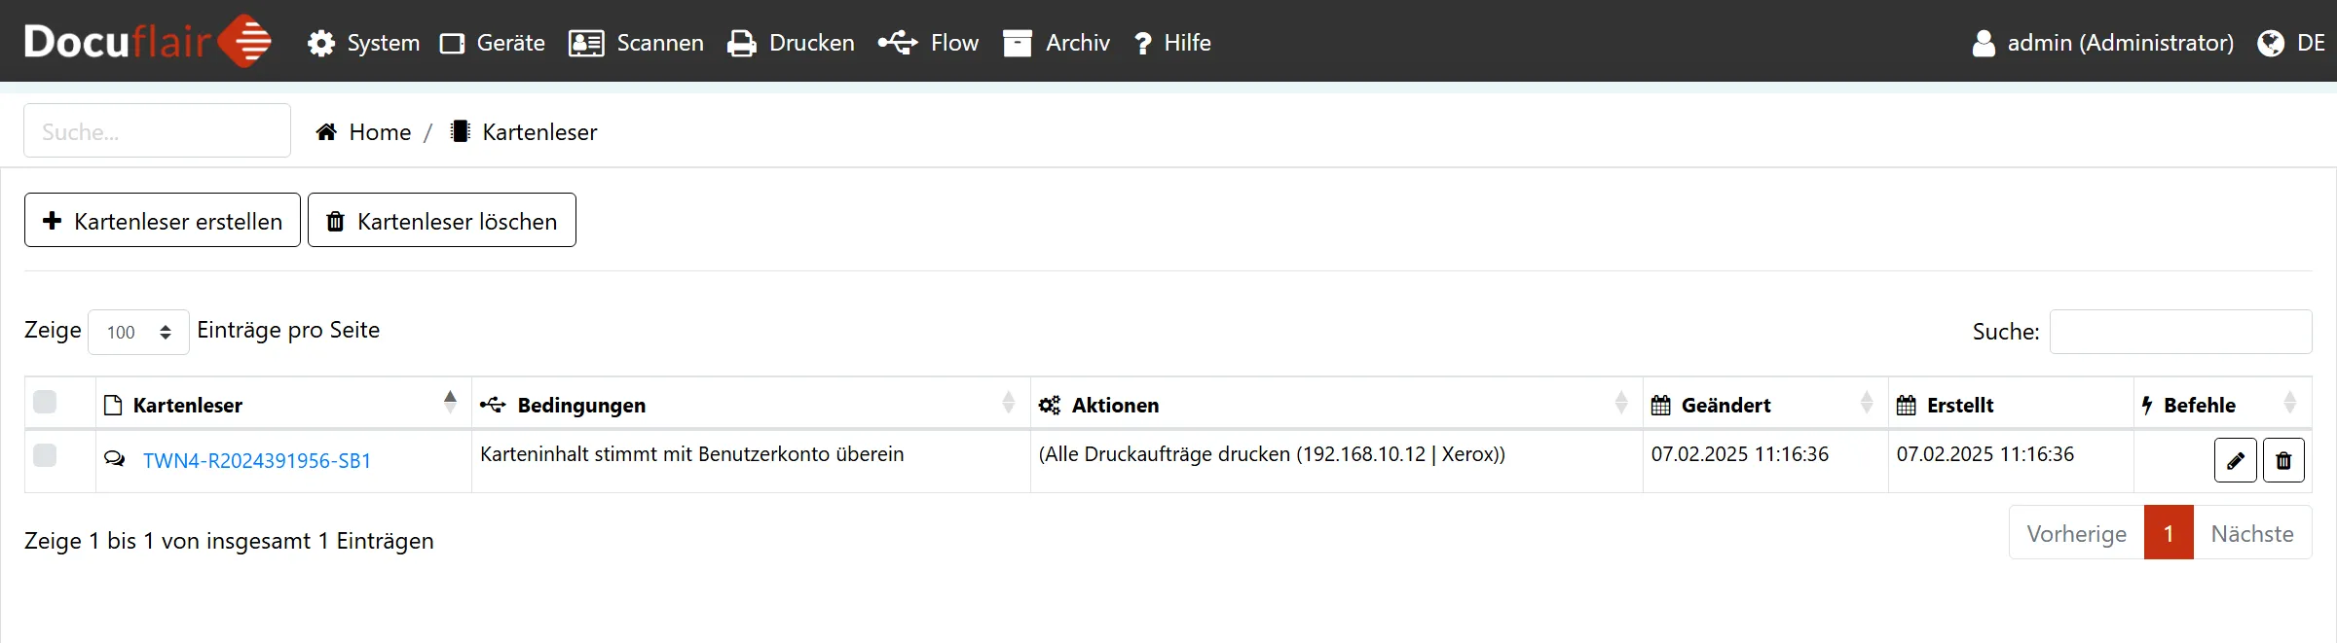Open the entries-per-page dropdown showing 100

click(138, 332)
